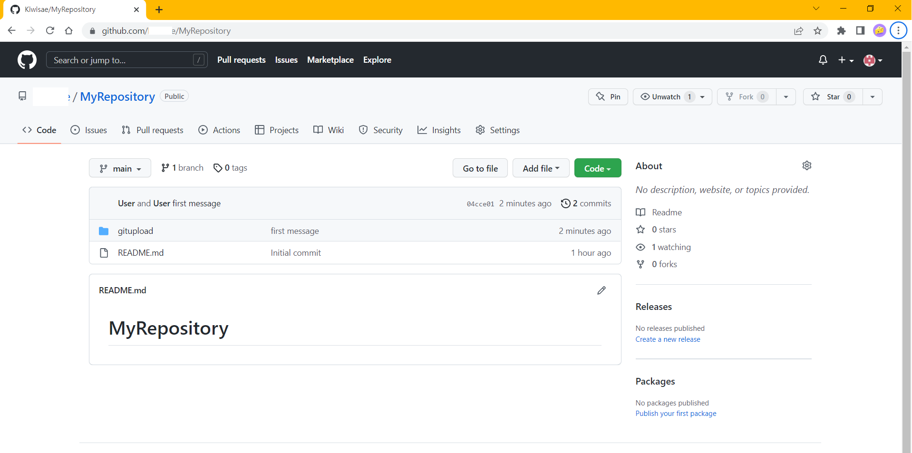Share this page icon in address bar

click(x=798, y=31)
